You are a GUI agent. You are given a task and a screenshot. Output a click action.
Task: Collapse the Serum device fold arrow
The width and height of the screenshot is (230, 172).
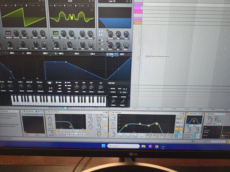pyautogui.click(x=24, y=111)
